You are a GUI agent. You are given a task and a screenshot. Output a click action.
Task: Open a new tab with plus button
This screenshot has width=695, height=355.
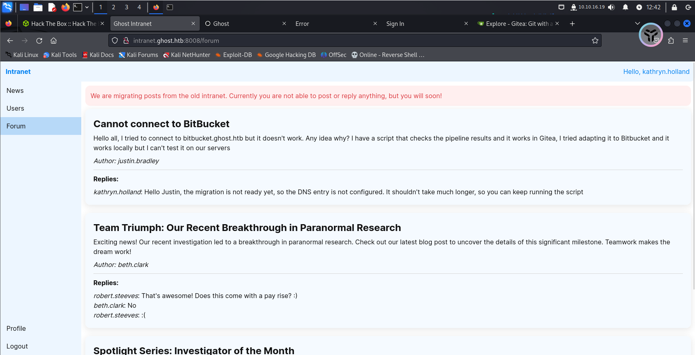coord(572,24)
